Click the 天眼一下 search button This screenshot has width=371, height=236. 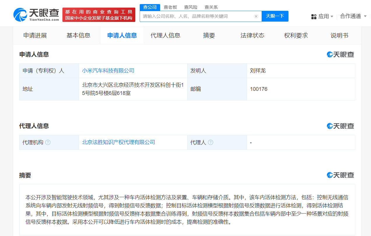tap(275, 16)
